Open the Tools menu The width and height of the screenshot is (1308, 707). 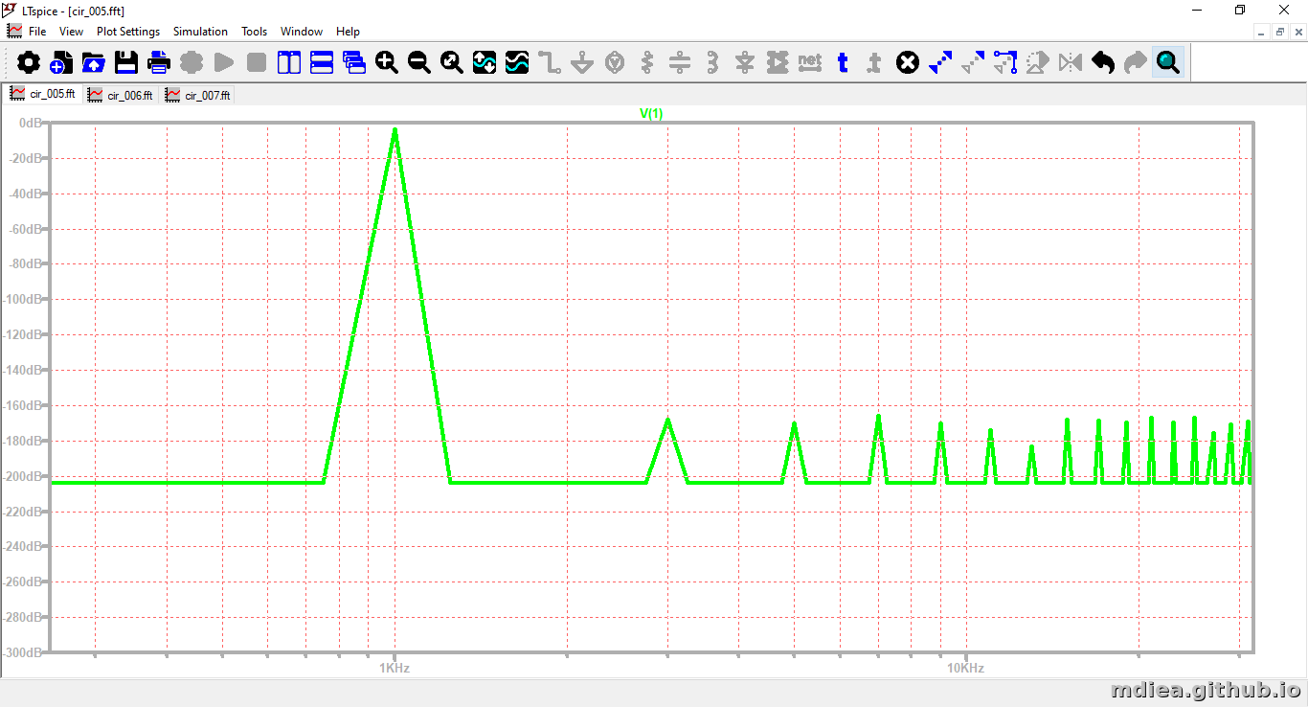point(254,32)
